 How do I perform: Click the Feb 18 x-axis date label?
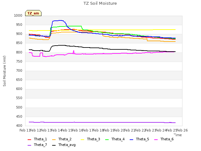pyautogui.click(x=98, y=130)
